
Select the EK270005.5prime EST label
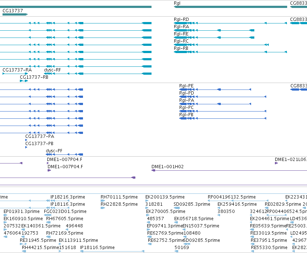(166, 211)
